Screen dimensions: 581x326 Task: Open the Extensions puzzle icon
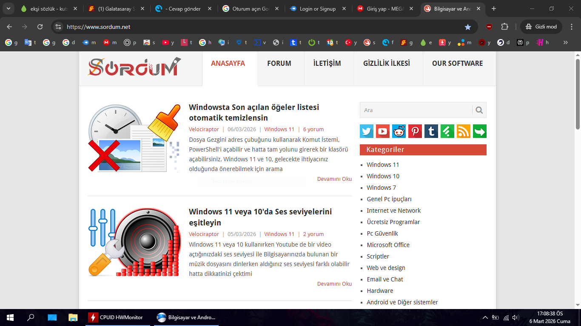504,27
